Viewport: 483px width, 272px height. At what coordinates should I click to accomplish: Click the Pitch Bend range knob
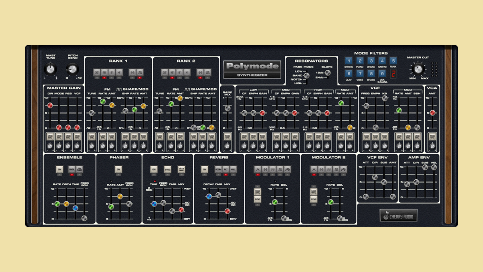point(72,69)
